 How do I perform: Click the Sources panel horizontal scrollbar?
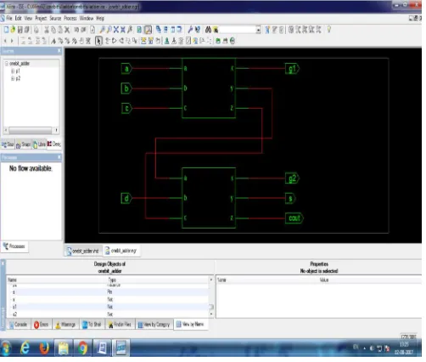coord(31,130)
